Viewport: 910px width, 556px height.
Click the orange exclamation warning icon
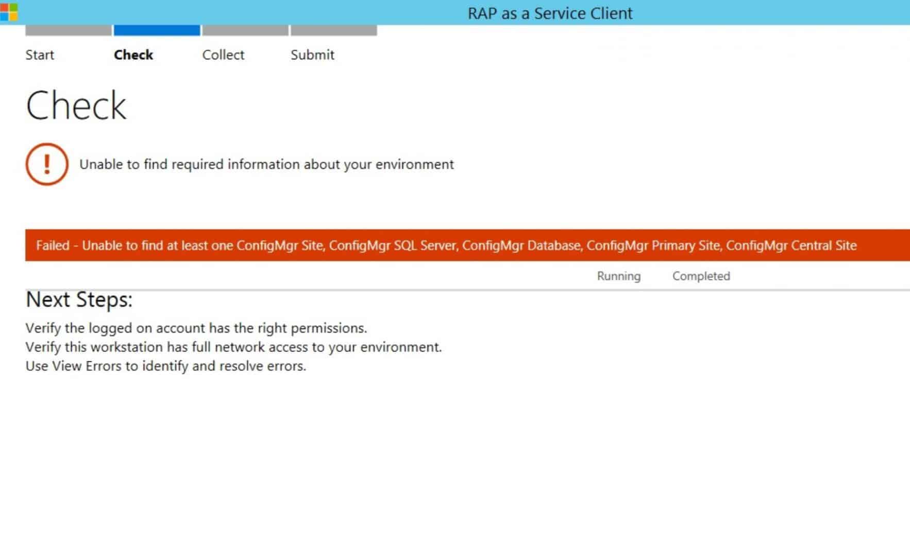[47, 164]
